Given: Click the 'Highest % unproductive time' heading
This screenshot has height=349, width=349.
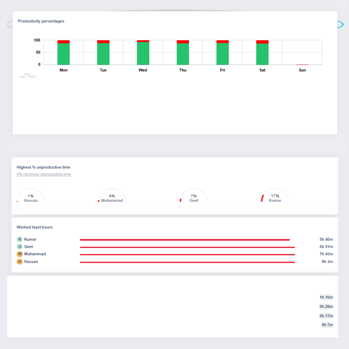Looking at the screenshot, I should tap(44, 167).
